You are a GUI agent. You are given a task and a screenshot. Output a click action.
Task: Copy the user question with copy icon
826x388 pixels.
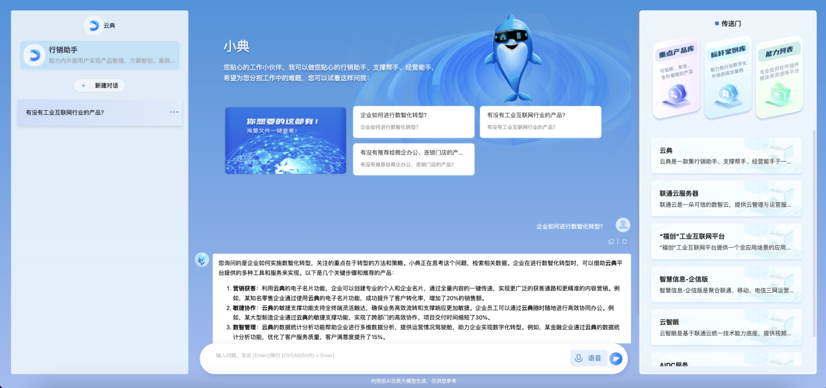pos(611,241)
